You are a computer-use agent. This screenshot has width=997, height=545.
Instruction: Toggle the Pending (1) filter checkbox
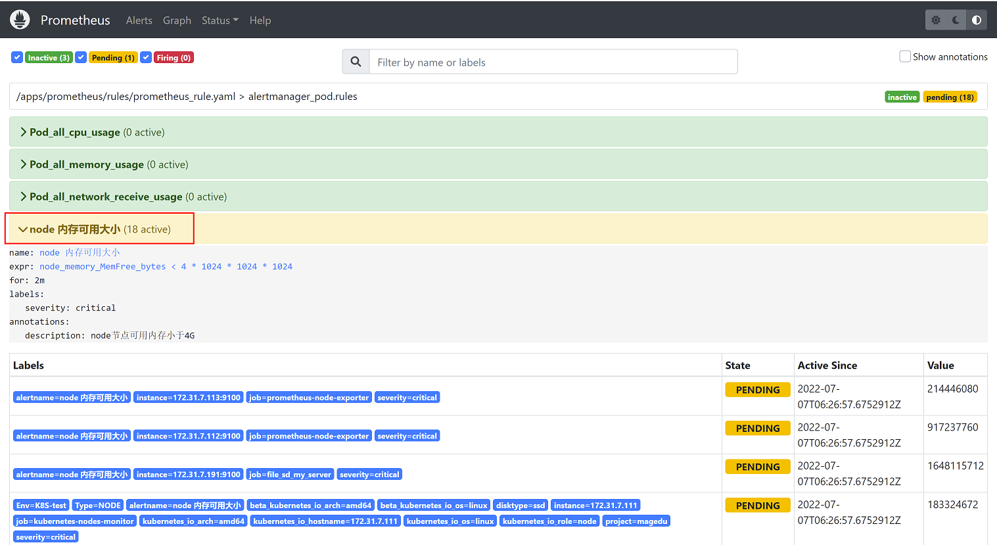click(81, 58)
